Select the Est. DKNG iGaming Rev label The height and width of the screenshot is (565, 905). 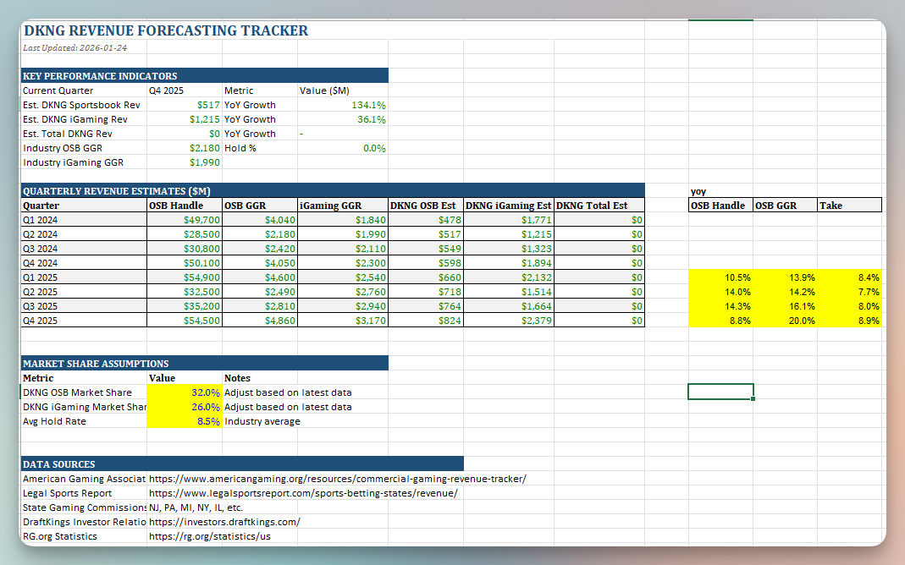pyautogui.click(x=75, y=119)
